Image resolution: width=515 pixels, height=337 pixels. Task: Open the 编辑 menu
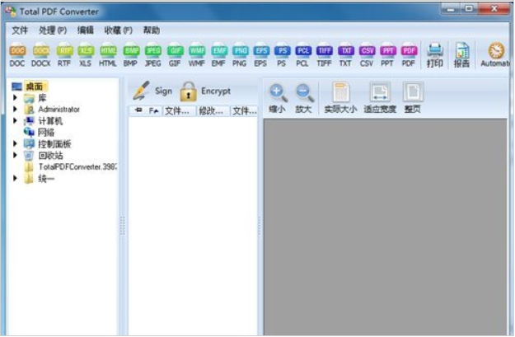point(86,30)
